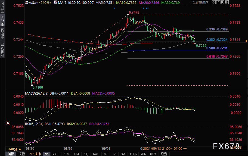
Task: Switch to the 模板 tab
Action: (x=21, y=154)
